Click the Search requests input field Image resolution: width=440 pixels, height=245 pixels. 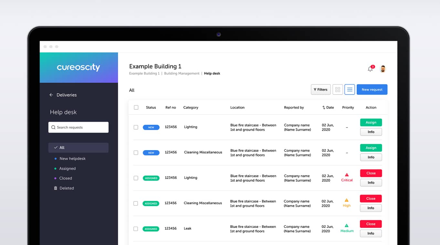pyautogui.click(x=79, y=127)
